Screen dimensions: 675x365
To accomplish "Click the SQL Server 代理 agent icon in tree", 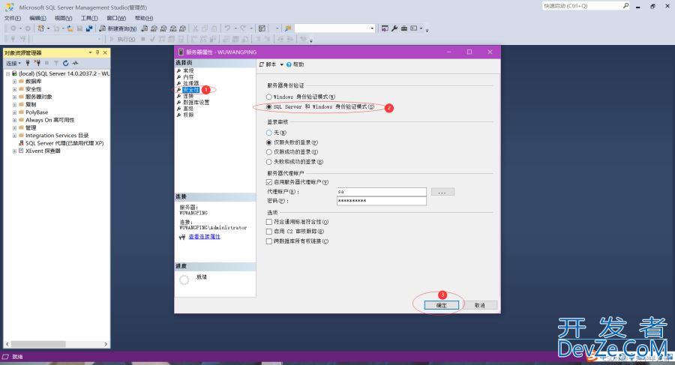I will point(21,143).
